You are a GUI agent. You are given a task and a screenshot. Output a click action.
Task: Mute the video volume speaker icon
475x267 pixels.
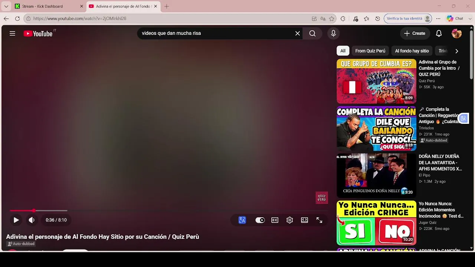(32, 220)
